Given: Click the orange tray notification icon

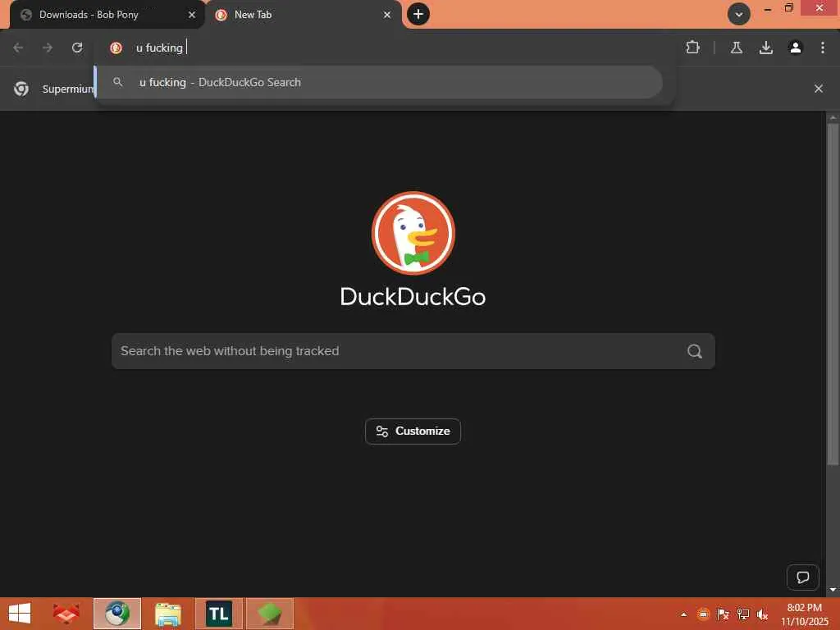Looking at the screenshot, I should tap(703, 614).
